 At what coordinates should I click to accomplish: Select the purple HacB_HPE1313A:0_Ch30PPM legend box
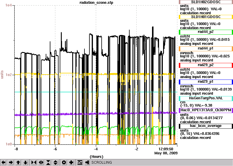tap(206, 110)
